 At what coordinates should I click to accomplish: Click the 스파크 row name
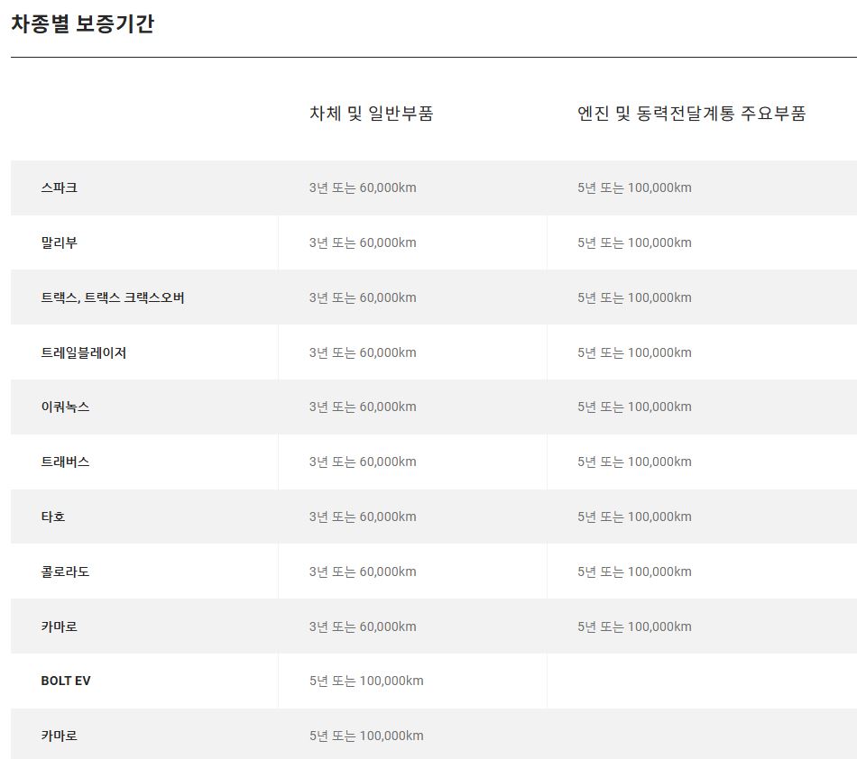(59, 187)
